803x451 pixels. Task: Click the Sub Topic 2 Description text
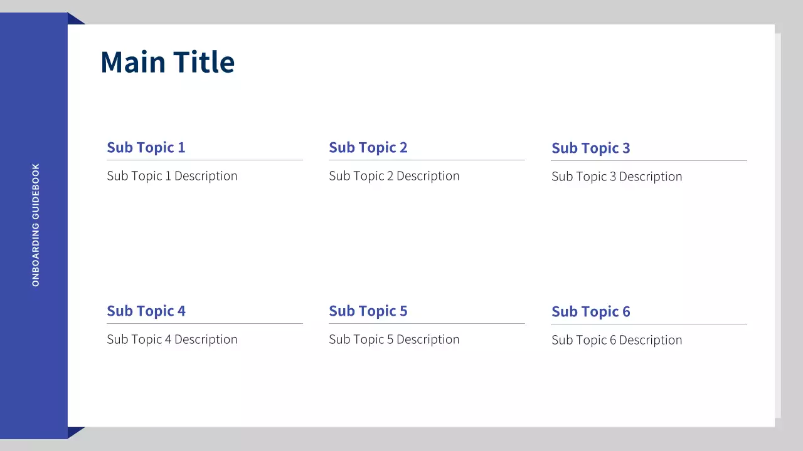(394, 176)
